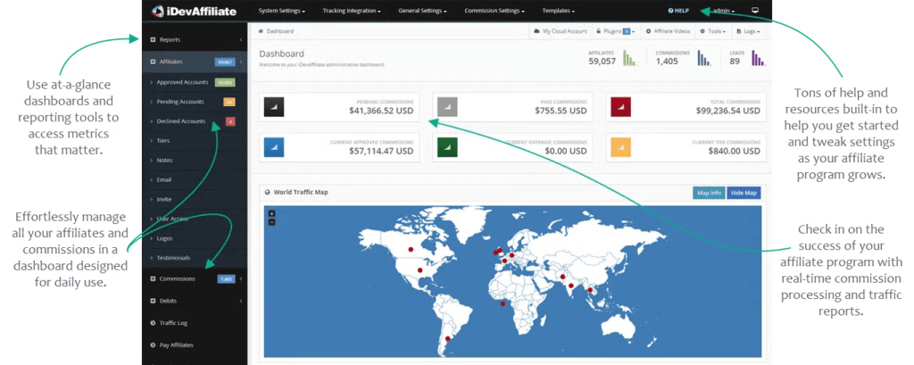The width and height of the screenshot is (914, 365).
Task: Open the Plugins dropdown
Action: coord(616,31)
